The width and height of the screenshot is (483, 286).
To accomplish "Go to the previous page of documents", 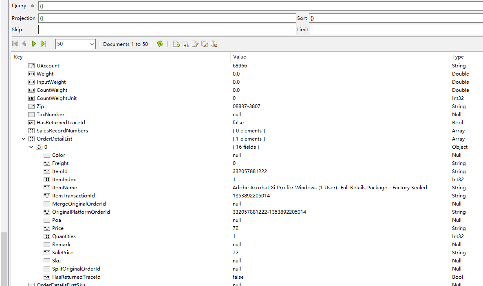I will pyautogui.click(x=24, y=44).
